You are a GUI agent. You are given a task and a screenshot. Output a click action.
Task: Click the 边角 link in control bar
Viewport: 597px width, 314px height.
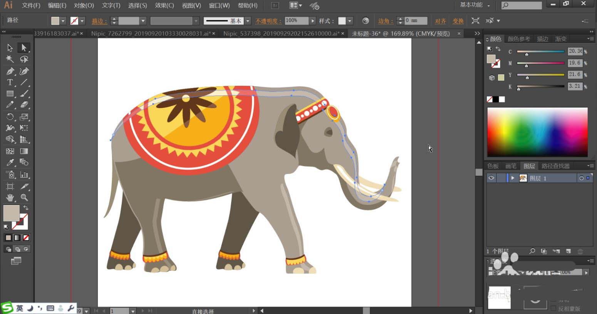click(386, 21)
